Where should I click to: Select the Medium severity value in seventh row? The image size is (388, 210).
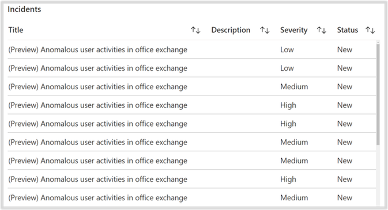(x=294, y=161)
